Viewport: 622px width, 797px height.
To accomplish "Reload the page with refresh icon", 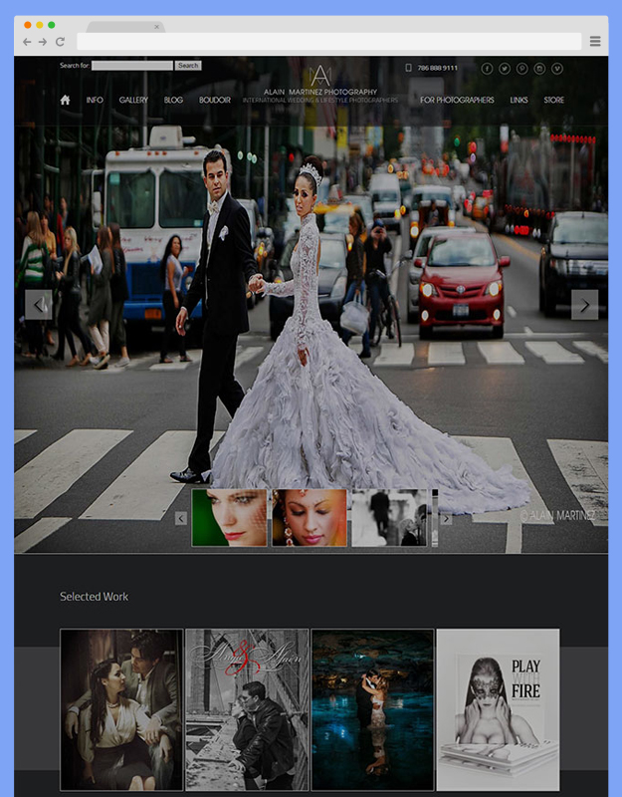I will [x=60, y=42].
